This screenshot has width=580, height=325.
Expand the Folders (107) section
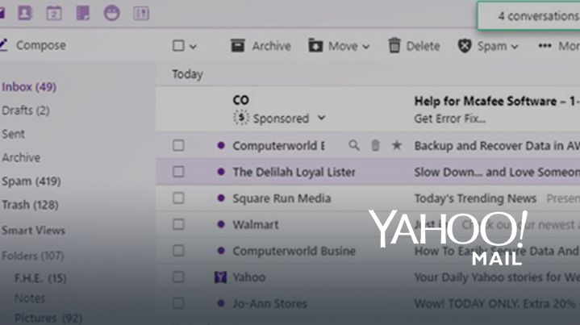click(32, 256)
